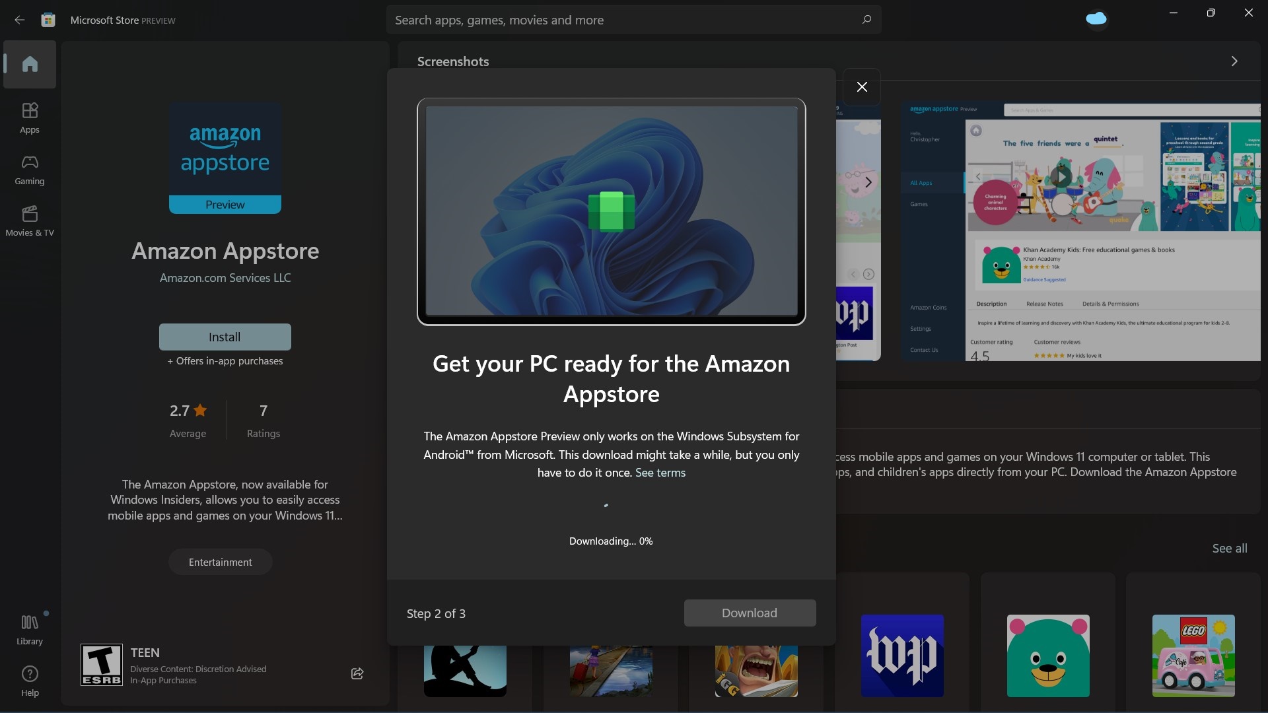The image size is (1268, 713).
Task: Click the Step 2 of 3 label
Action: (x=436, y=613)
